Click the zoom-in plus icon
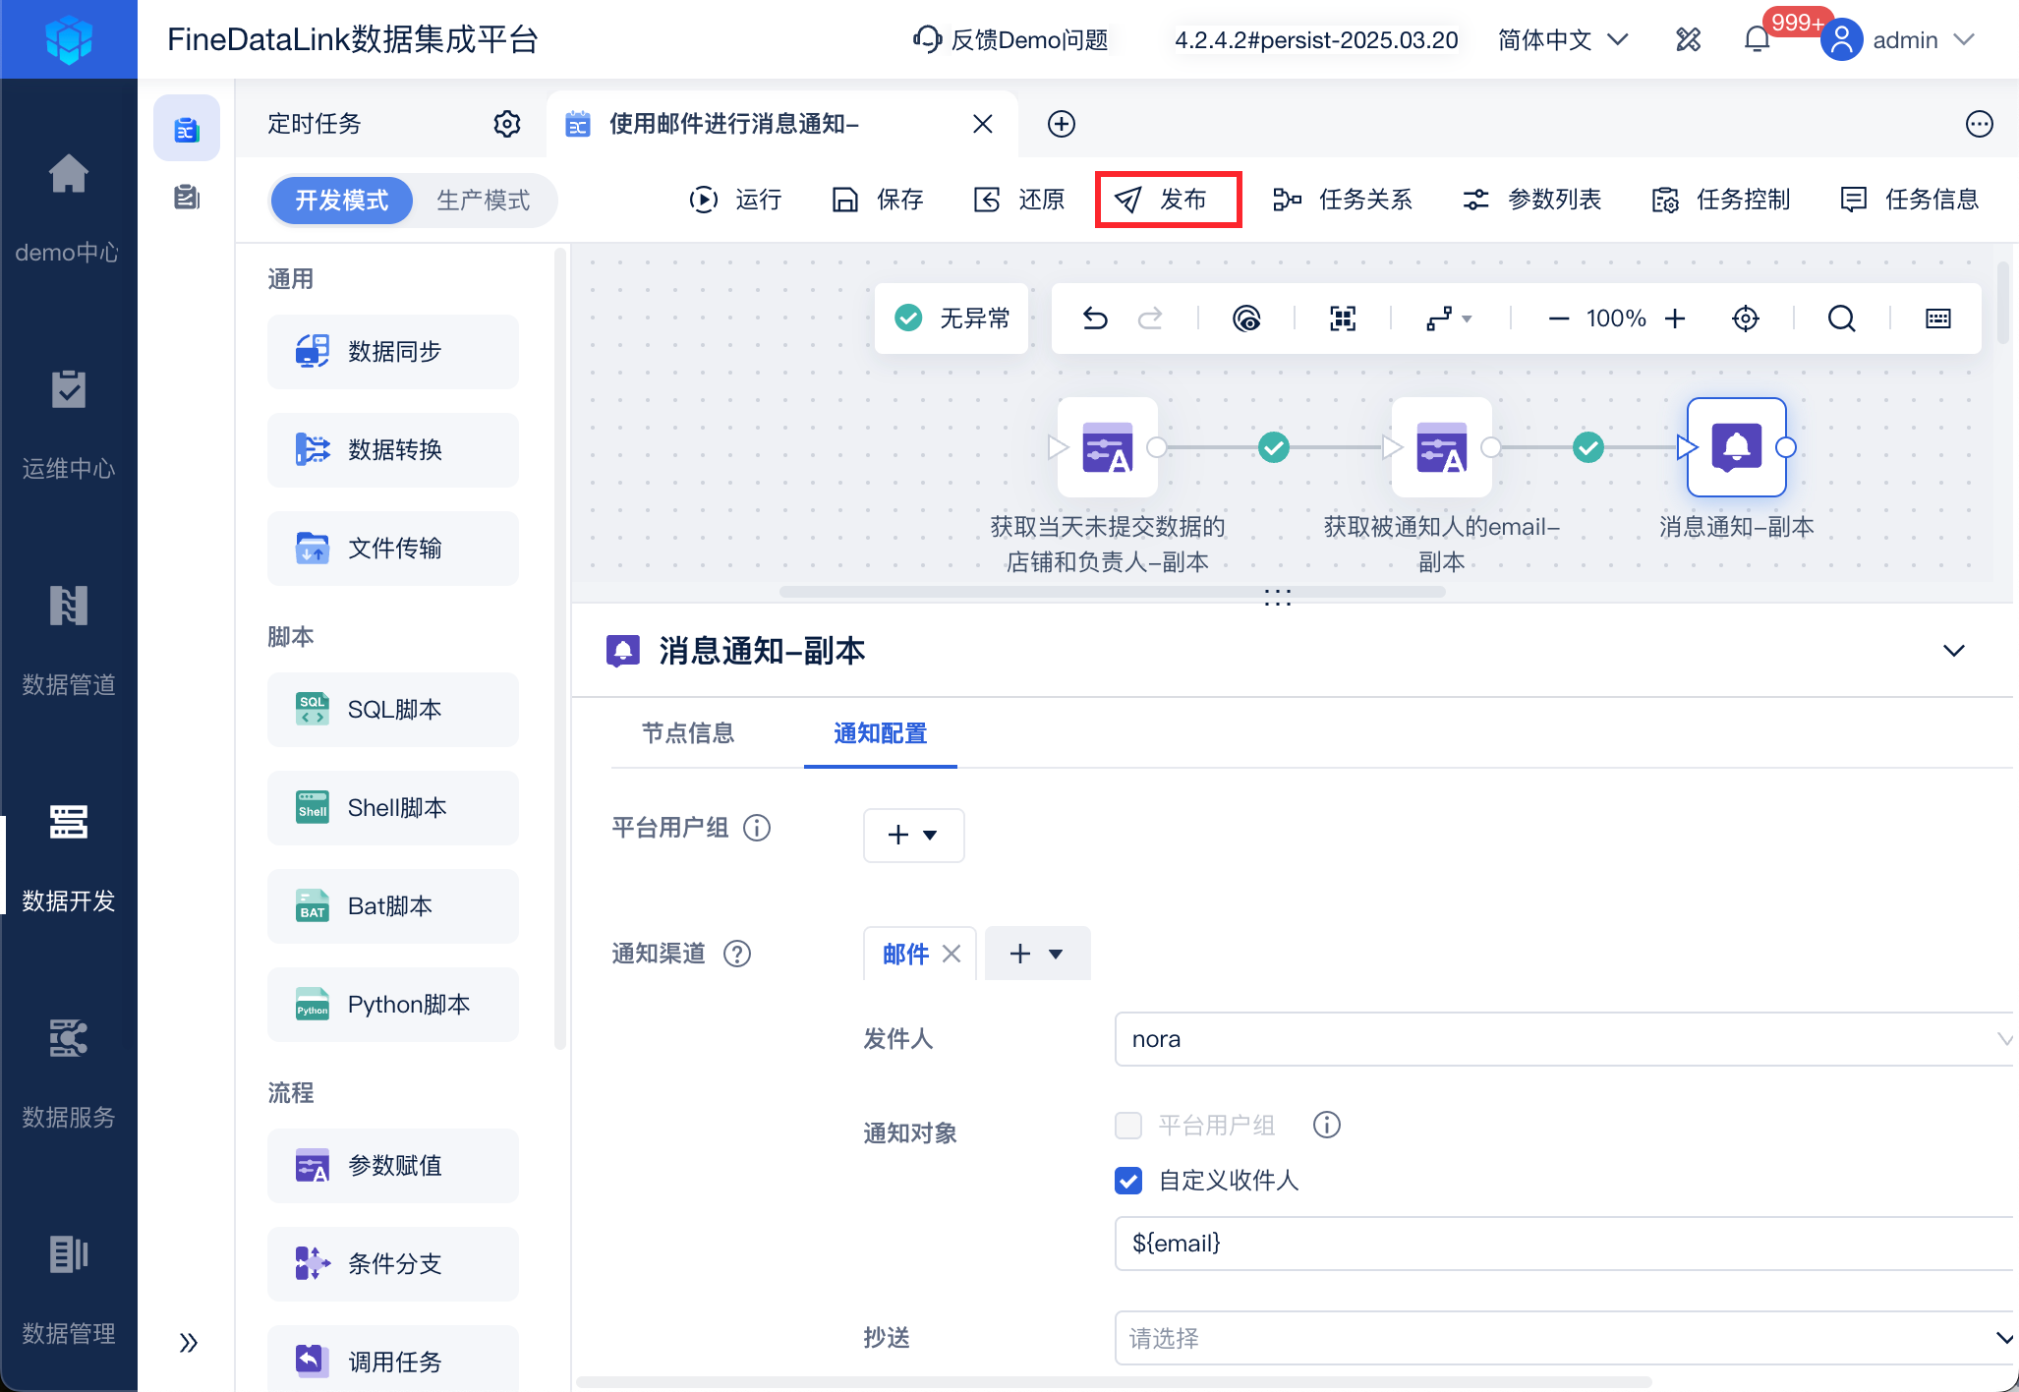2019x1392 pixels. tap(1675, 319)
